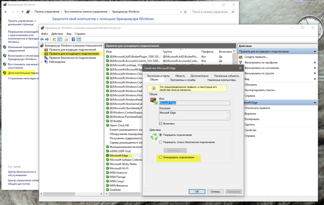Select Разрешить только безопасное подключение option
This screenshot has height=205, width=324.
click(160, 142)
